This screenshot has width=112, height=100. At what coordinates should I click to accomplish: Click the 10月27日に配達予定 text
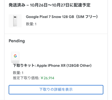(71, 5)
